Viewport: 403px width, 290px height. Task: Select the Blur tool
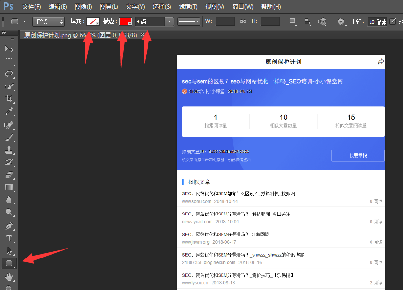point(9,200)
